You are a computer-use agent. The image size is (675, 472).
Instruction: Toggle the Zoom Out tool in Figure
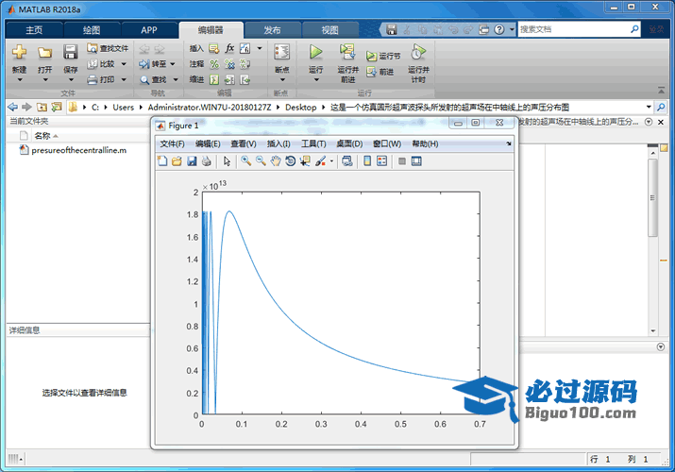[261, 161]
